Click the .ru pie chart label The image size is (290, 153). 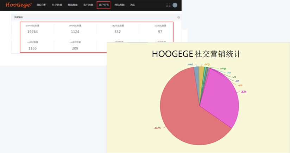229,73
